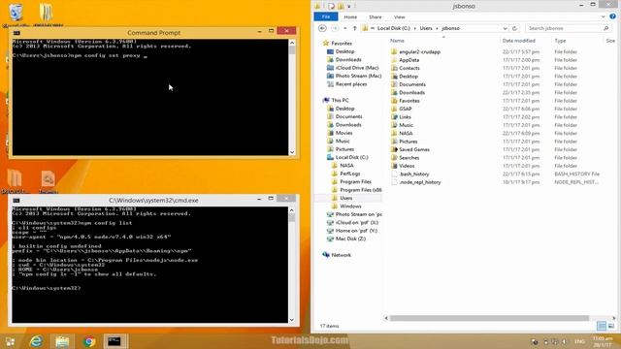Refresh the jsbonso folder view

514,28
